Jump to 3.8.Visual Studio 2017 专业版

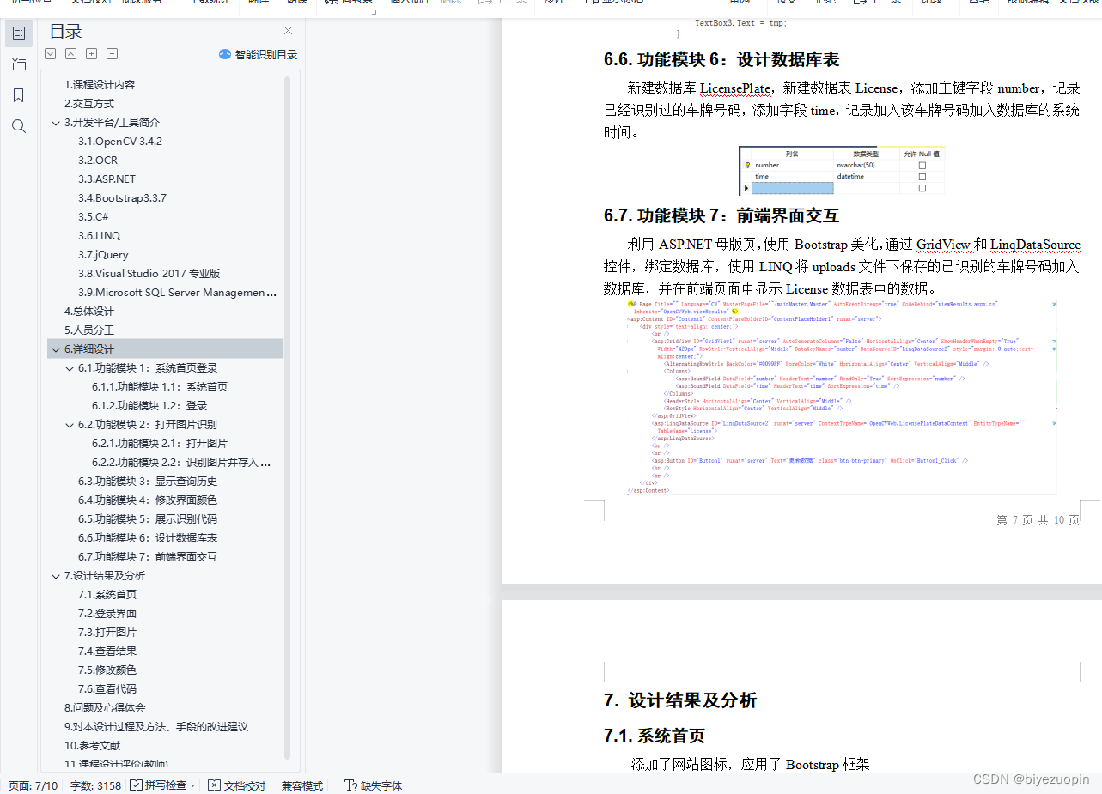click(149, 274)
